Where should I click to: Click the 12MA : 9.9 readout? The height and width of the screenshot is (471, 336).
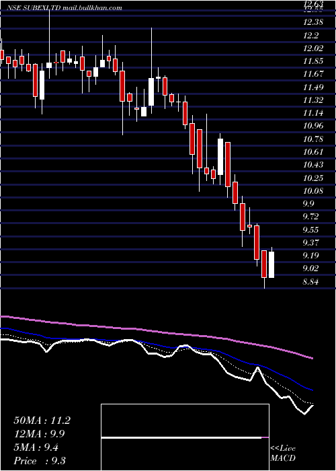click(39, 434)
